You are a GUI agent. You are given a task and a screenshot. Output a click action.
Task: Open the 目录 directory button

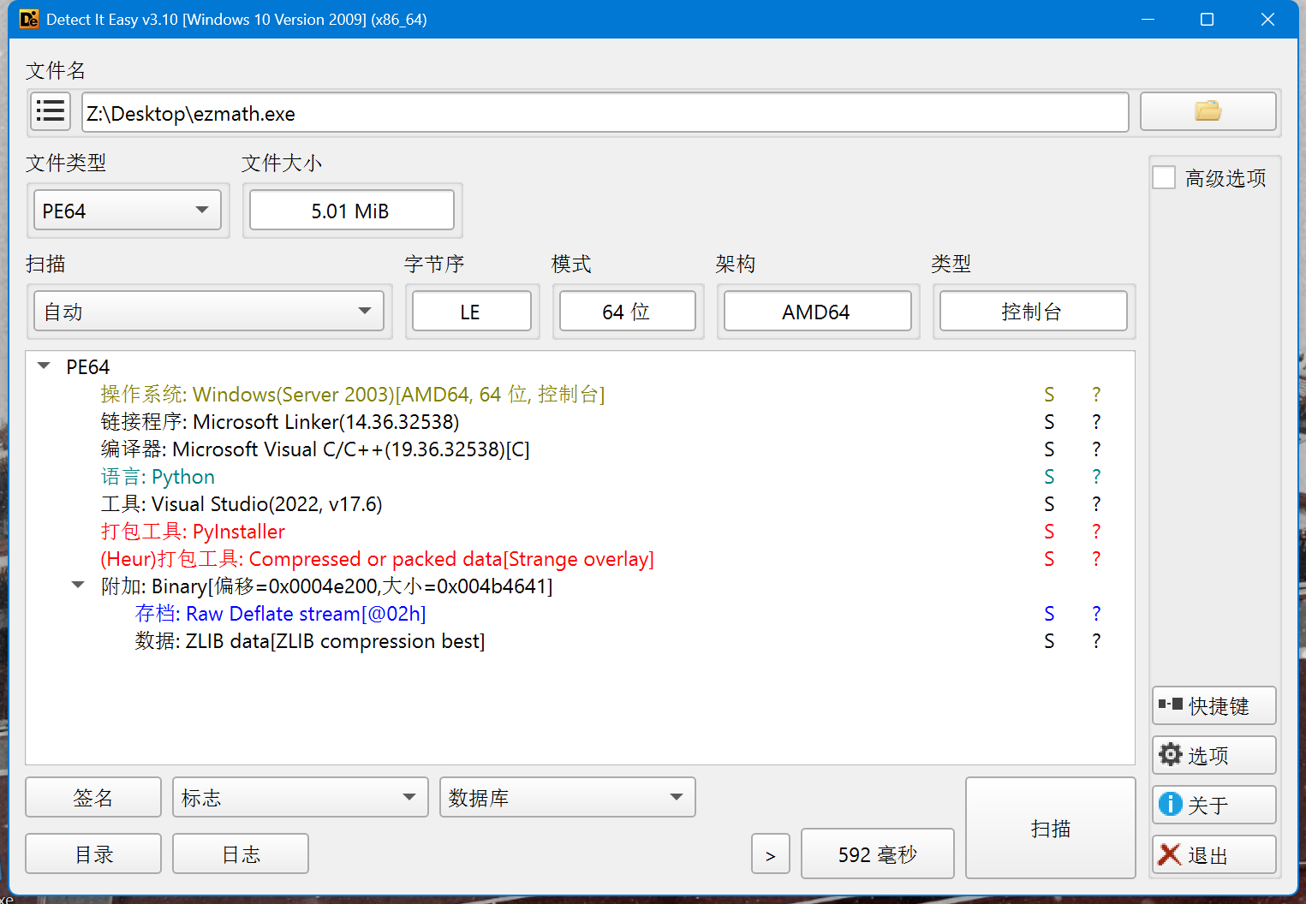(x=93, y=853)
